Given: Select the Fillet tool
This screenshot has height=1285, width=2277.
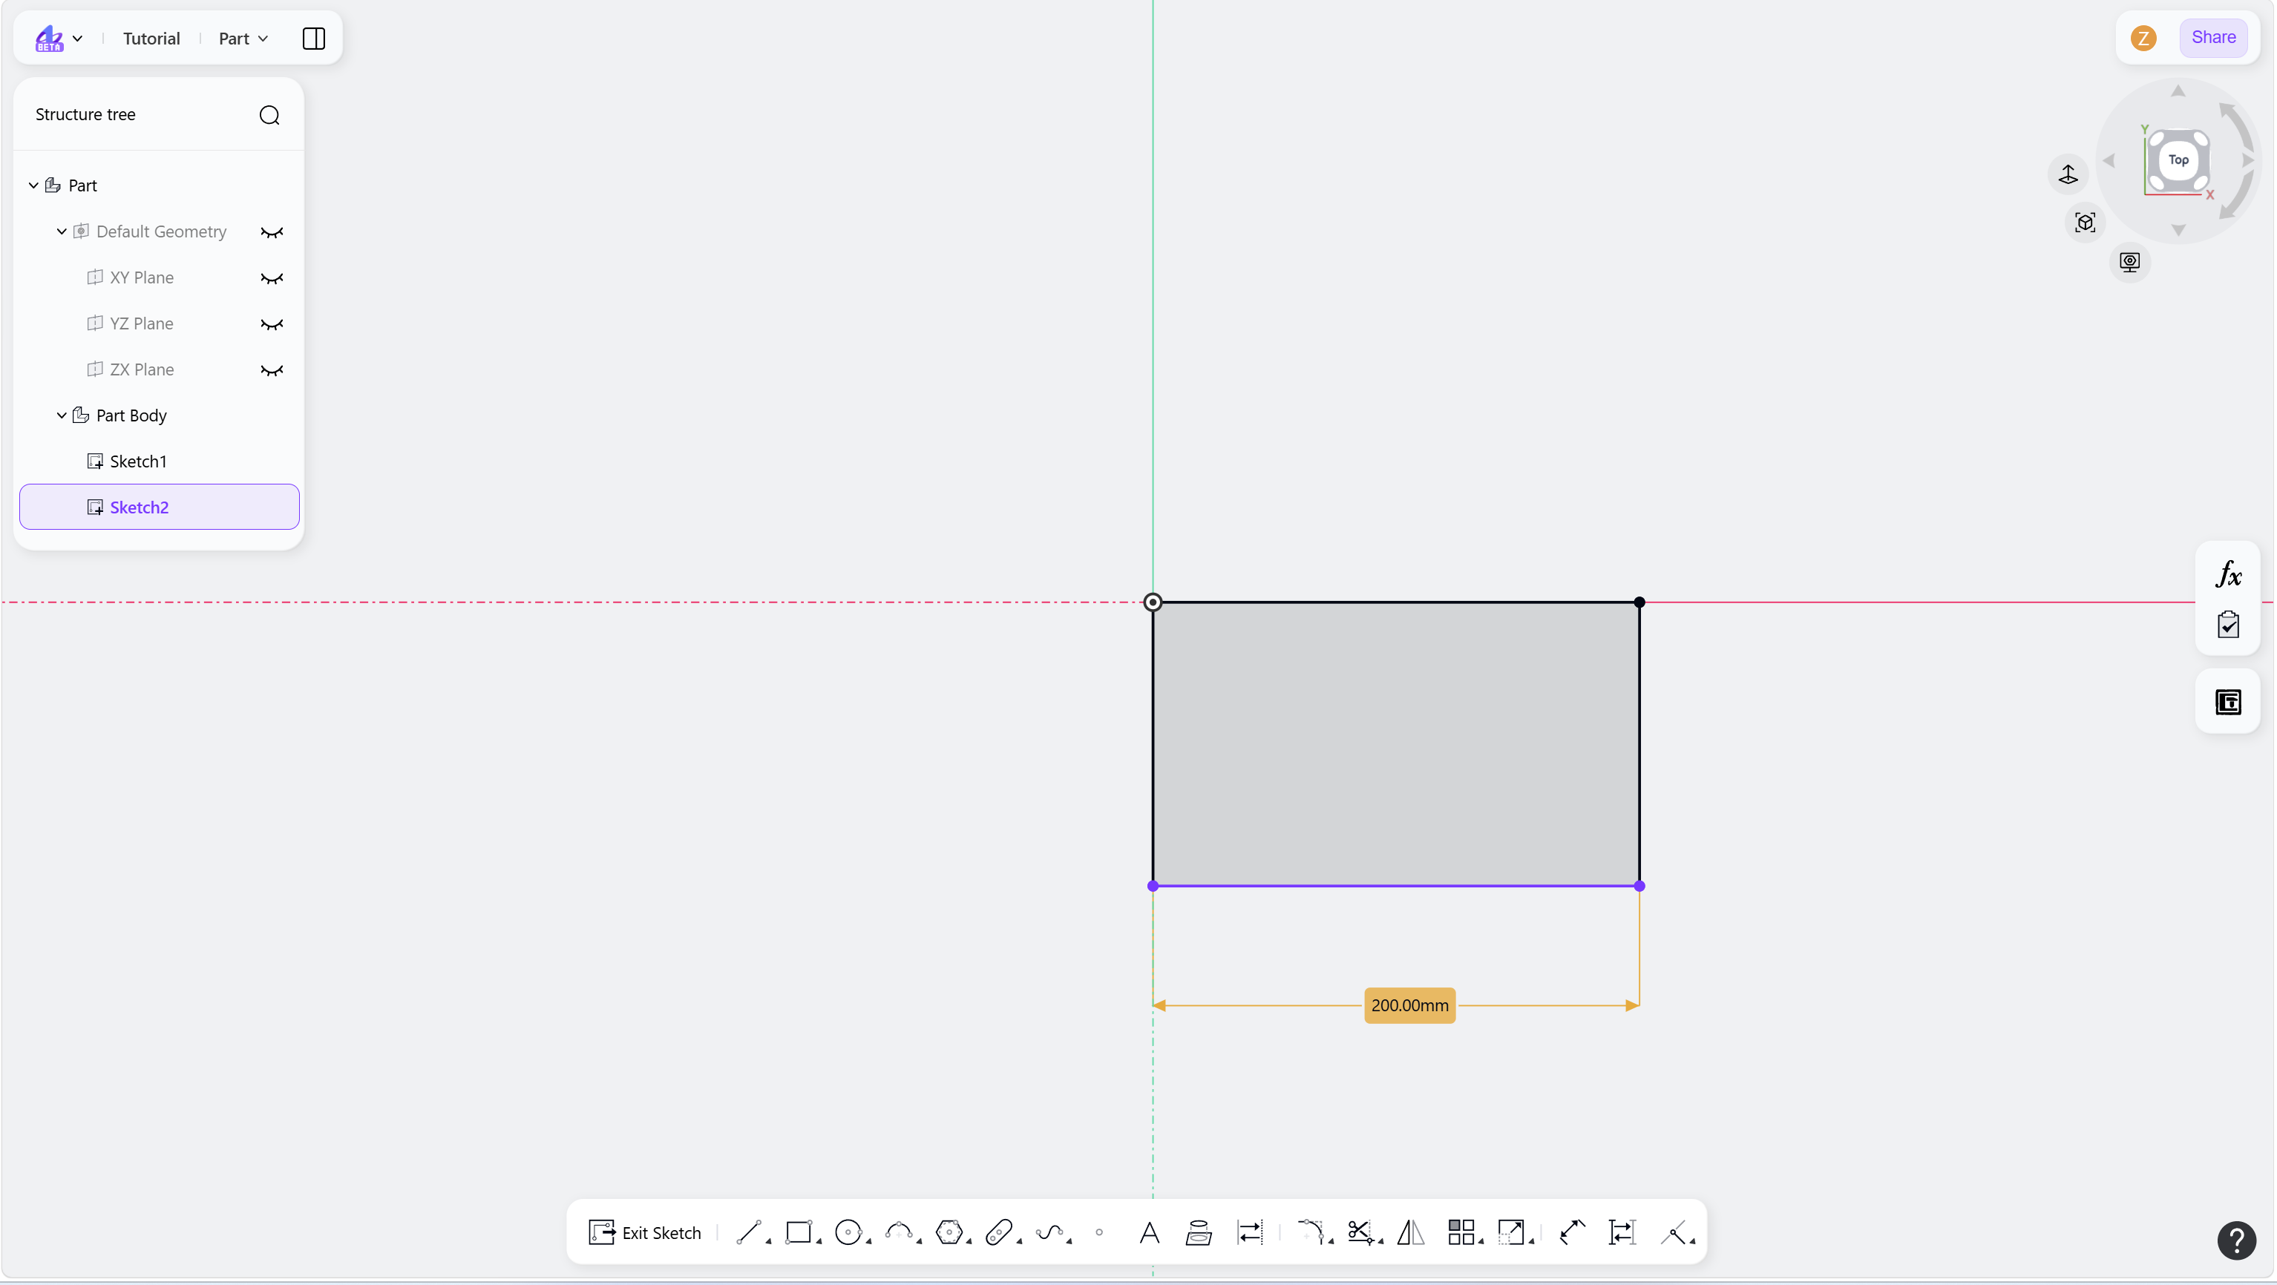Looking at the screenshot, I should tap(1311, 1232).
